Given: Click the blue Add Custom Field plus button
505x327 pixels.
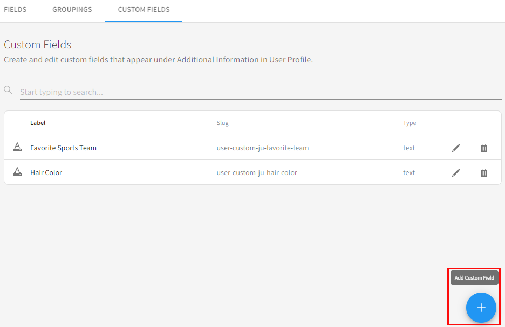Looking at the screenshot, I should [x=481, y=308].
